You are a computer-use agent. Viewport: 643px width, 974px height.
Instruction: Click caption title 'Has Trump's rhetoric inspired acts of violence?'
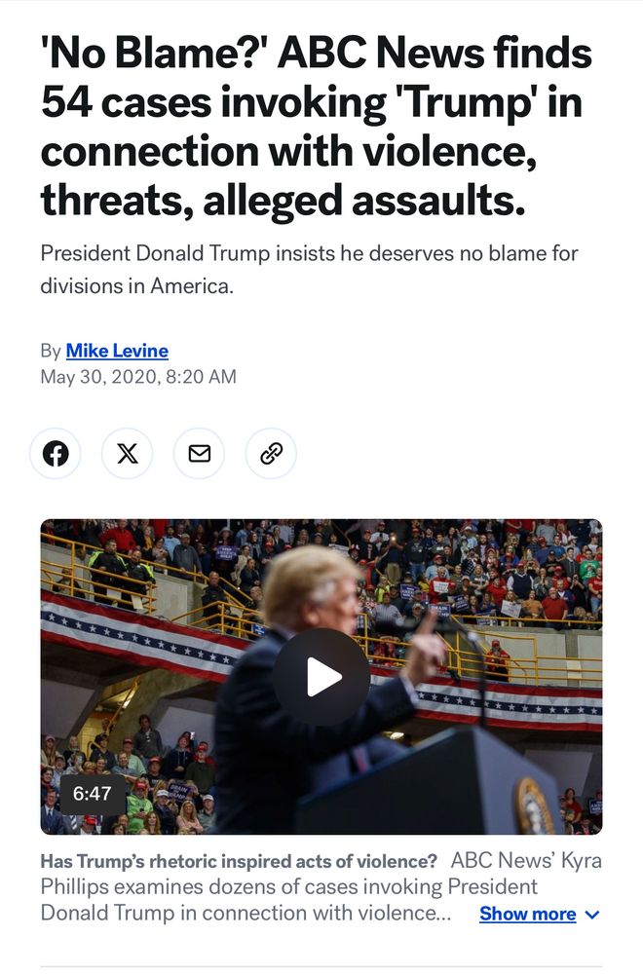tap(240, 862)
